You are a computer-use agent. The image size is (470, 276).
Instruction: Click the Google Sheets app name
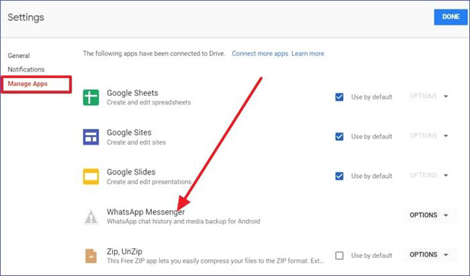(132, 93)
